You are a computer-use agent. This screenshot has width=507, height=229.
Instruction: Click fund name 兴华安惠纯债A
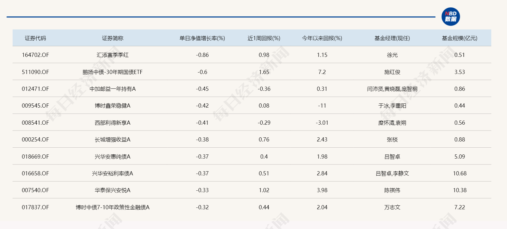point(113,156)
